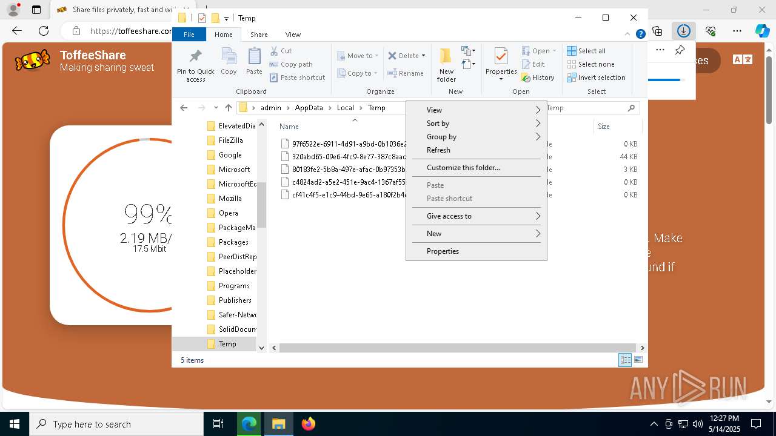
Task: Click Copy path in Clipboard group
Action: click(x=291, y=64)
